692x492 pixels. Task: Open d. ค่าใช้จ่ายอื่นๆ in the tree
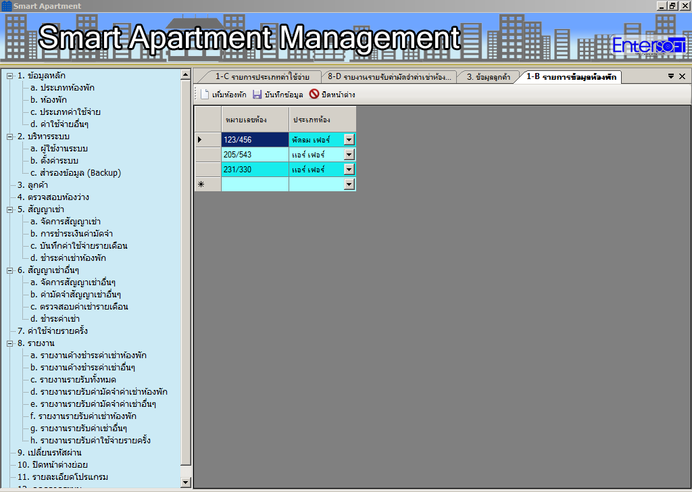pos(59,124)
